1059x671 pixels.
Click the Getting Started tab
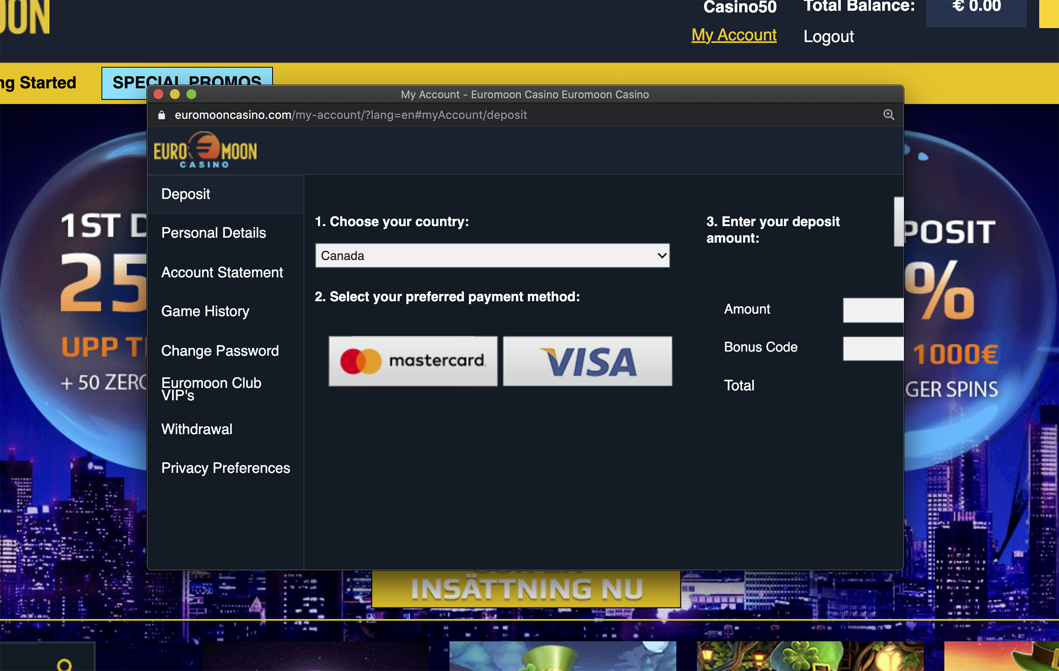(38, 83)
